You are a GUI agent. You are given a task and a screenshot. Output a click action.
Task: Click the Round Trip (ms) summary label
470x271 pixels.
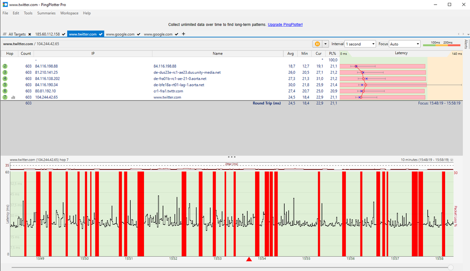[x=266, y=103]
